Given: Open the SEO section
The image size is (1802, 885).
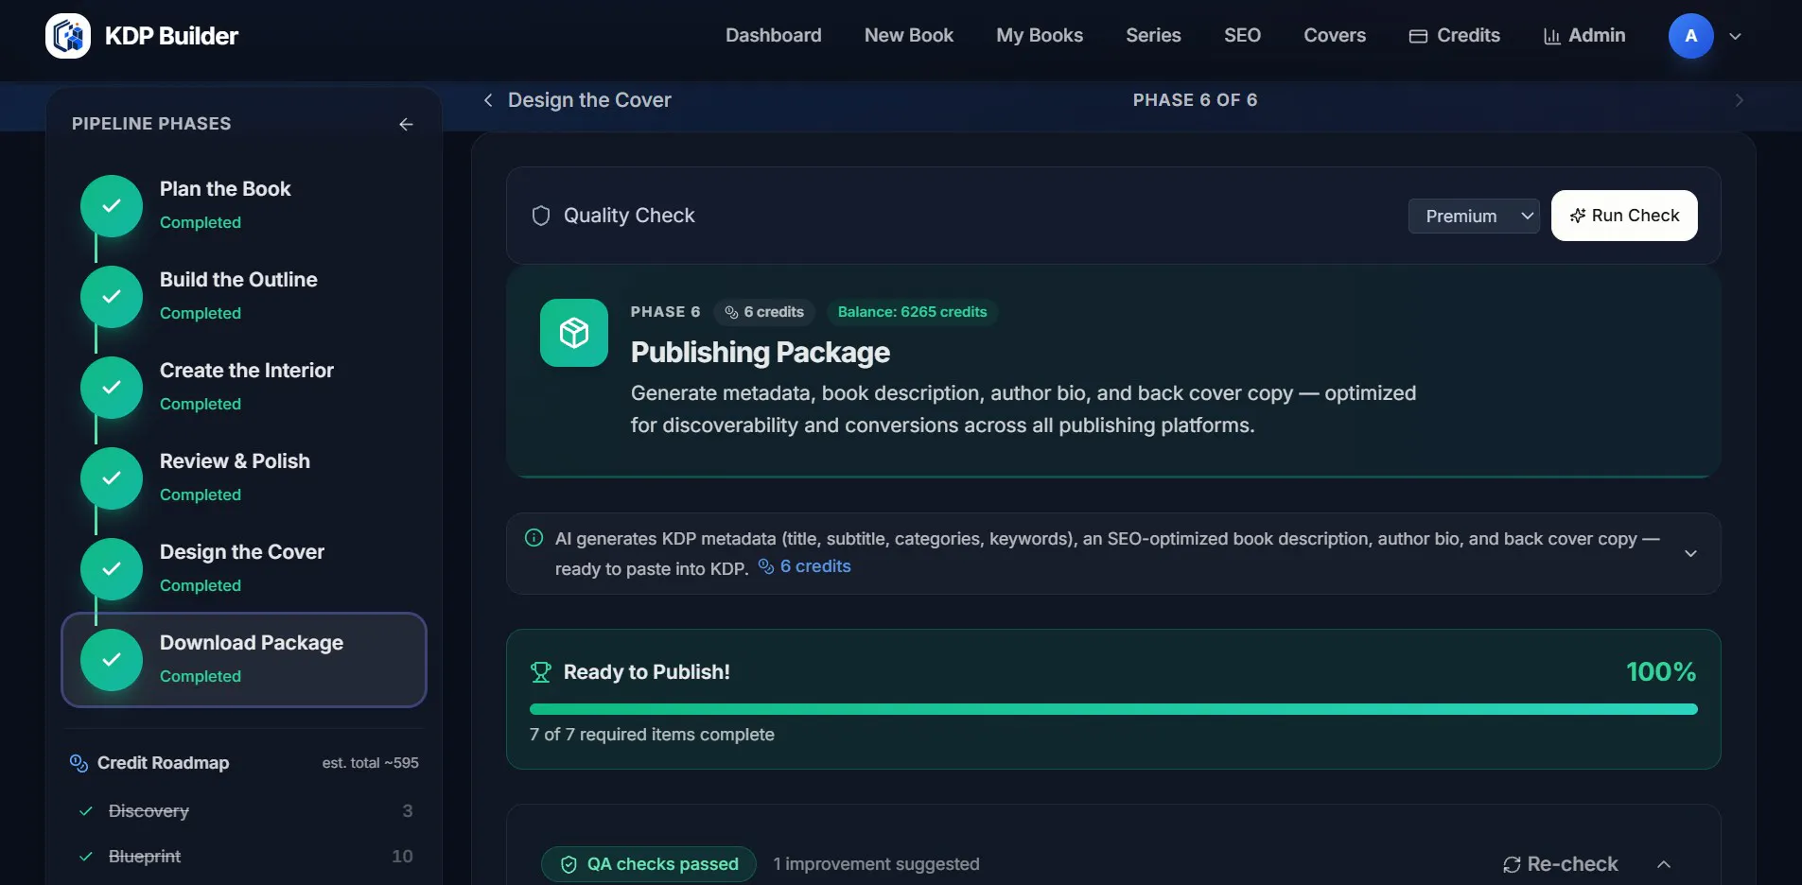Looking at the screenshot, I should pos(1242,36).
